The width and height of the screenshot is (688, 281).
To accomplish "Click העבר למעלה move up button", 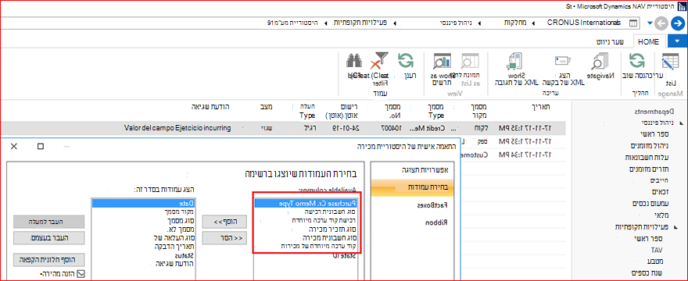I will (x=48, y=222).
